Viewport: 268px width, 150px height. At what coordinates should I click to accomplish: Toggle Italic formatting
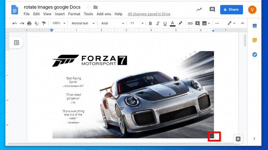point(157,23)
